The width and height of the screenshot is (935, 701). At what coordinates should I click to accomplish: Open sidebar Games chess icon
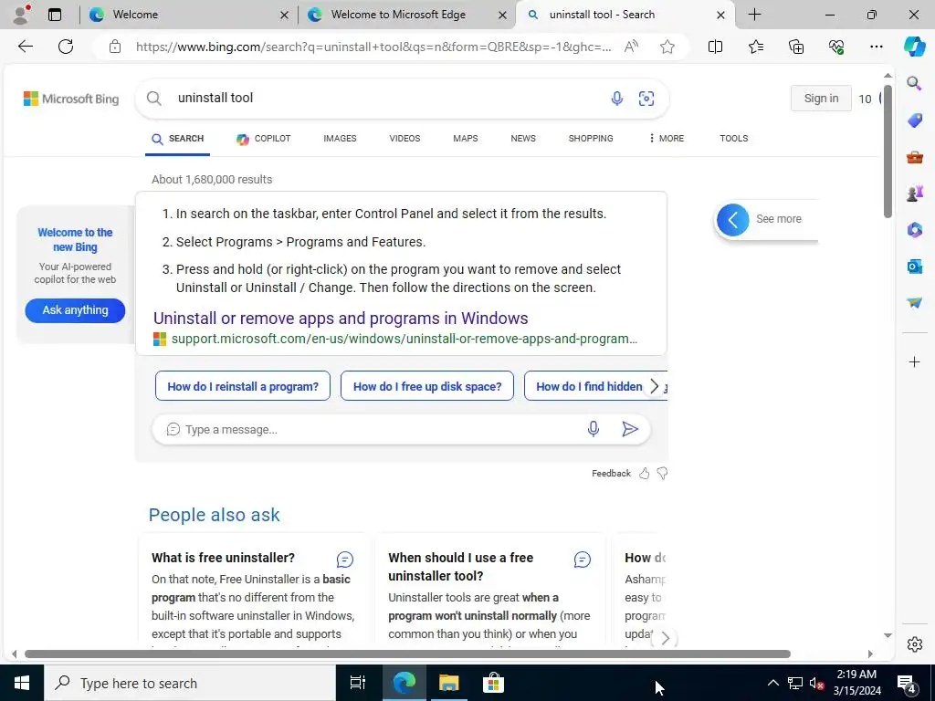click(x=914, y=194)
